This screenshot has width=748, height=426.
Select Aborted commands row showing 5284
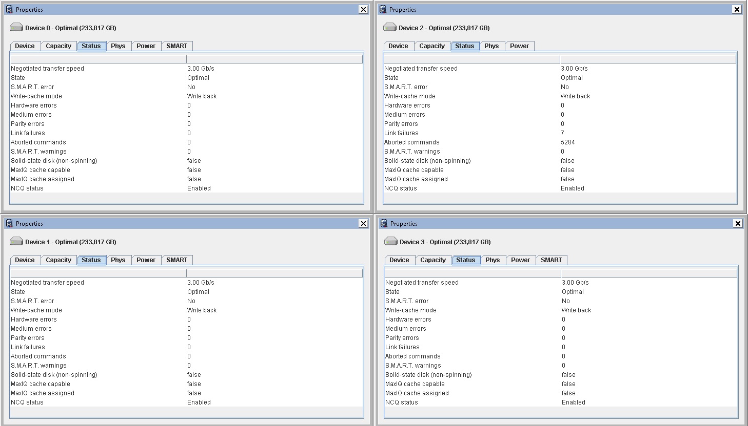[567, 142]
